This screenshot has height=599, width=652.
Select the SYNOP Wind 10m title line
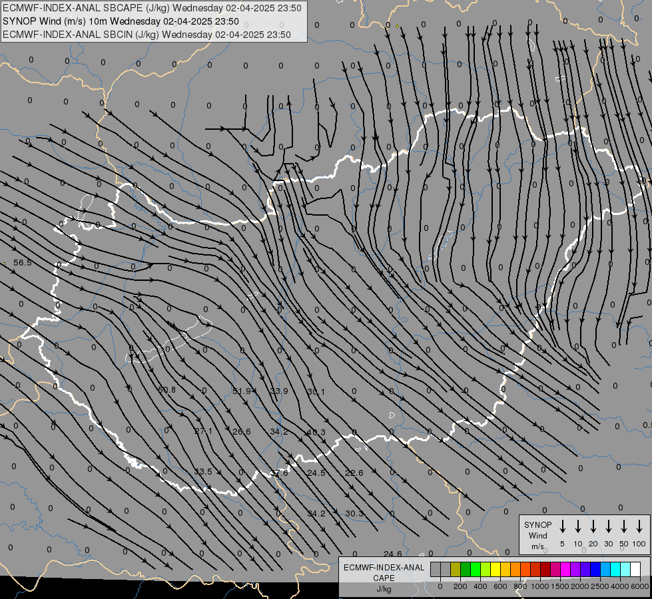coord(121,21)
